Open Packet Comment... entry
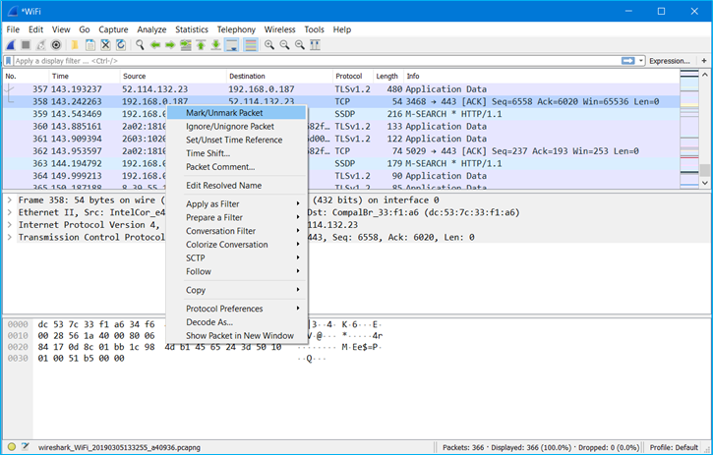This screenshot has width=713, height=455. point(236,167)
